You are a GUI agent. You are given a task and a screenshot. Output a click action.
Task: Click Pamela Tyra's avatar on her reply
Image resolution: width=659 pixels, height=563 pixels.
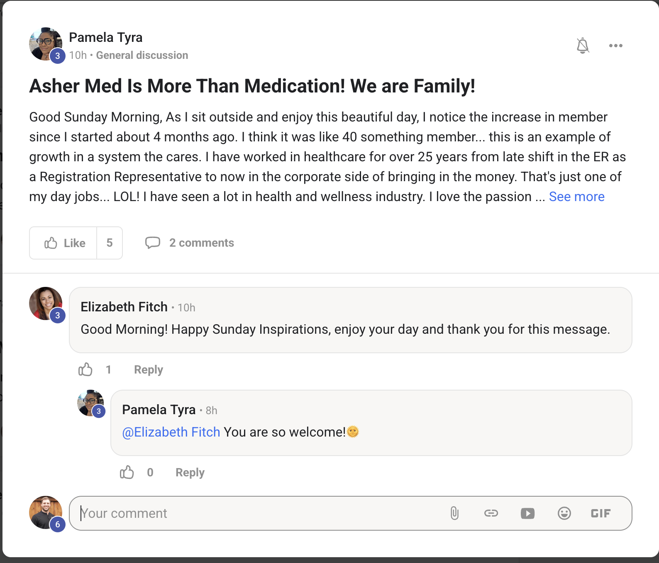coord(90,403)
